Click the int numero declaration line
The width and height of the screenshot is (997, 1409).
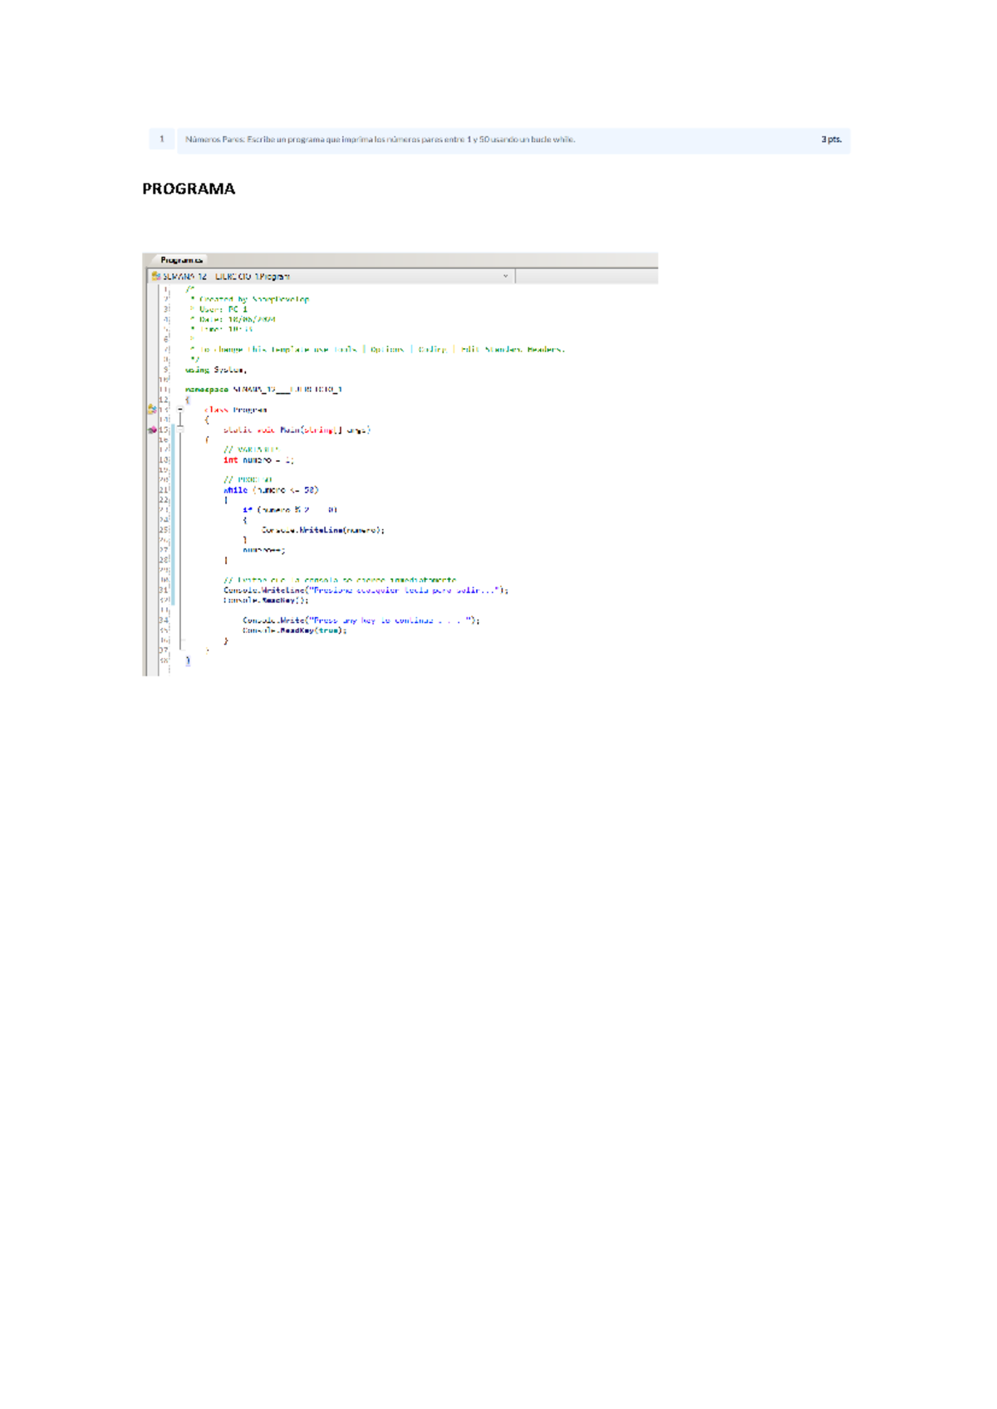pyautogui.click(x=258, y=459)
